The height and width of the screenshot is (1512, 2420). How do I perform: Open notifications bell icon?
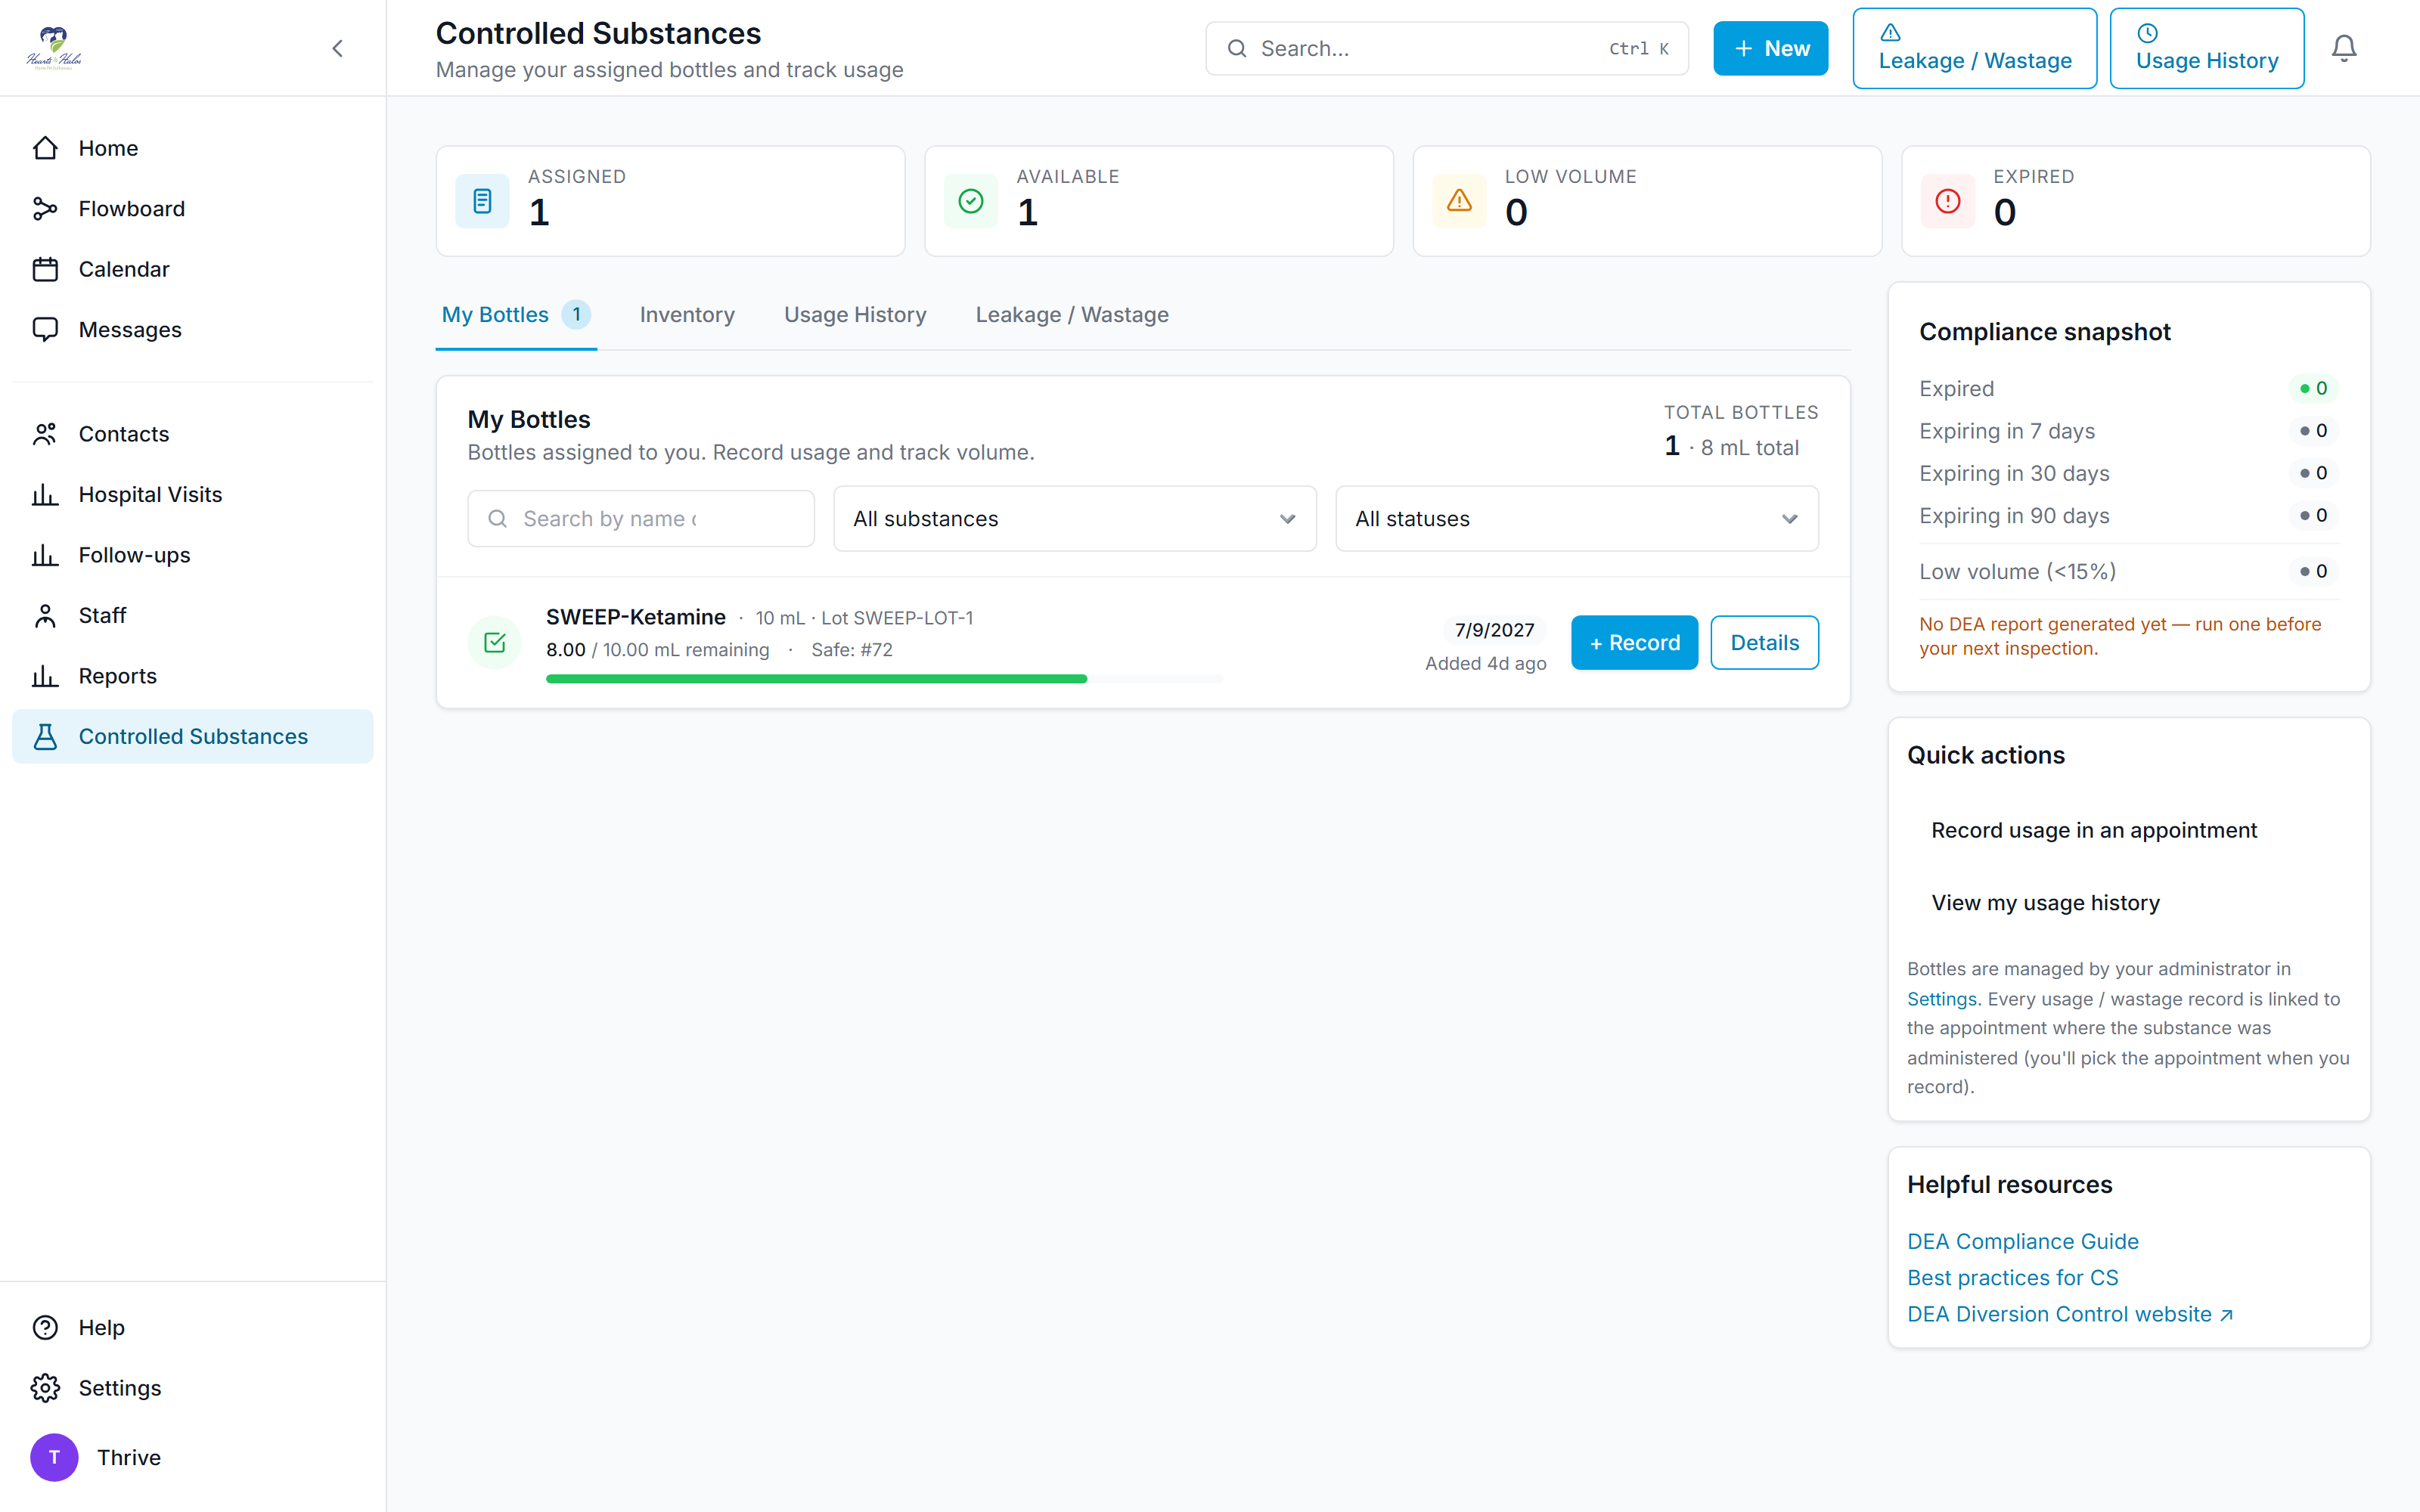(2344, 48)
